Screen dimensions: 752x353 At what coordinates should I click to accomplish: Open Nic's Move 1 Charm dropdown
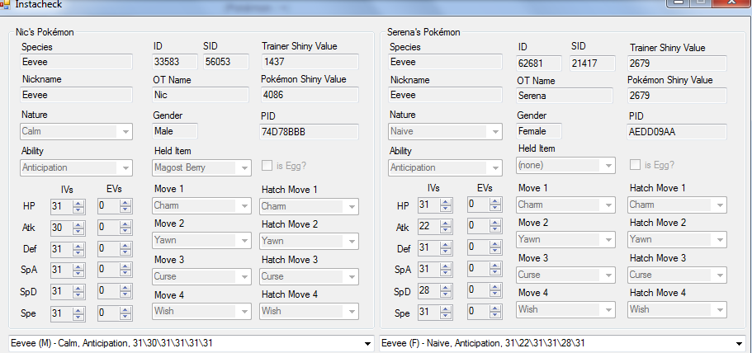click(202, 205)
